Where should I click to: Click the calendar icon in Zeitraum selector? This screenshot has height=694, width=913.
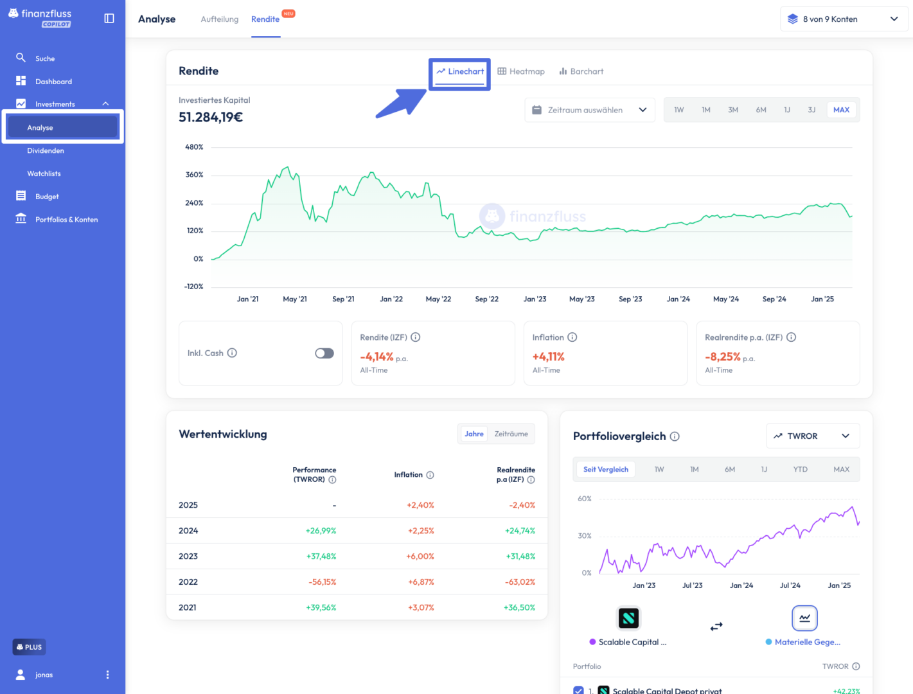pyautogui.click(x=536, y=110)
